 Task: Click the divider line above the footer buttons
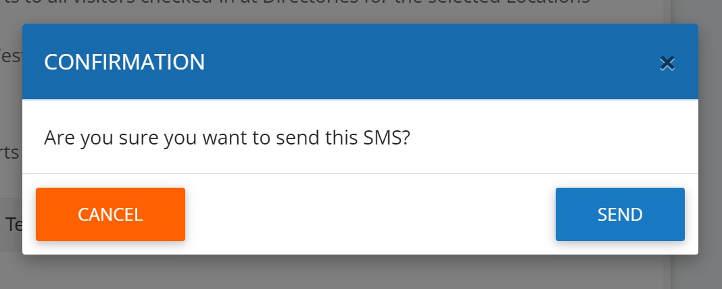click(360, 174)
